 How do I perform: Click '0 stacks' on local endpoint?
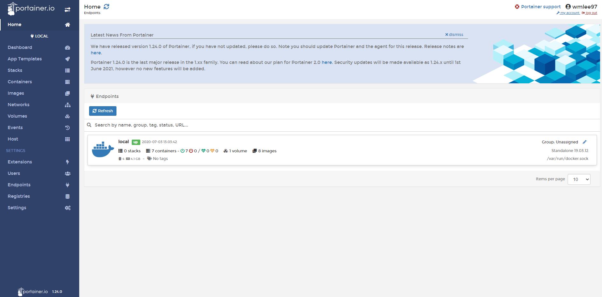click(x=129, y=151)
